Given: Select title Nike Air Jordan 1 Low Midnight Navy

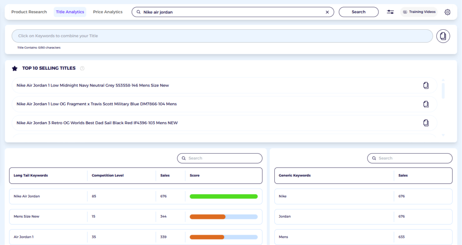Looking at the screenshot, I should pyautogui.click(x=92, y=85).
